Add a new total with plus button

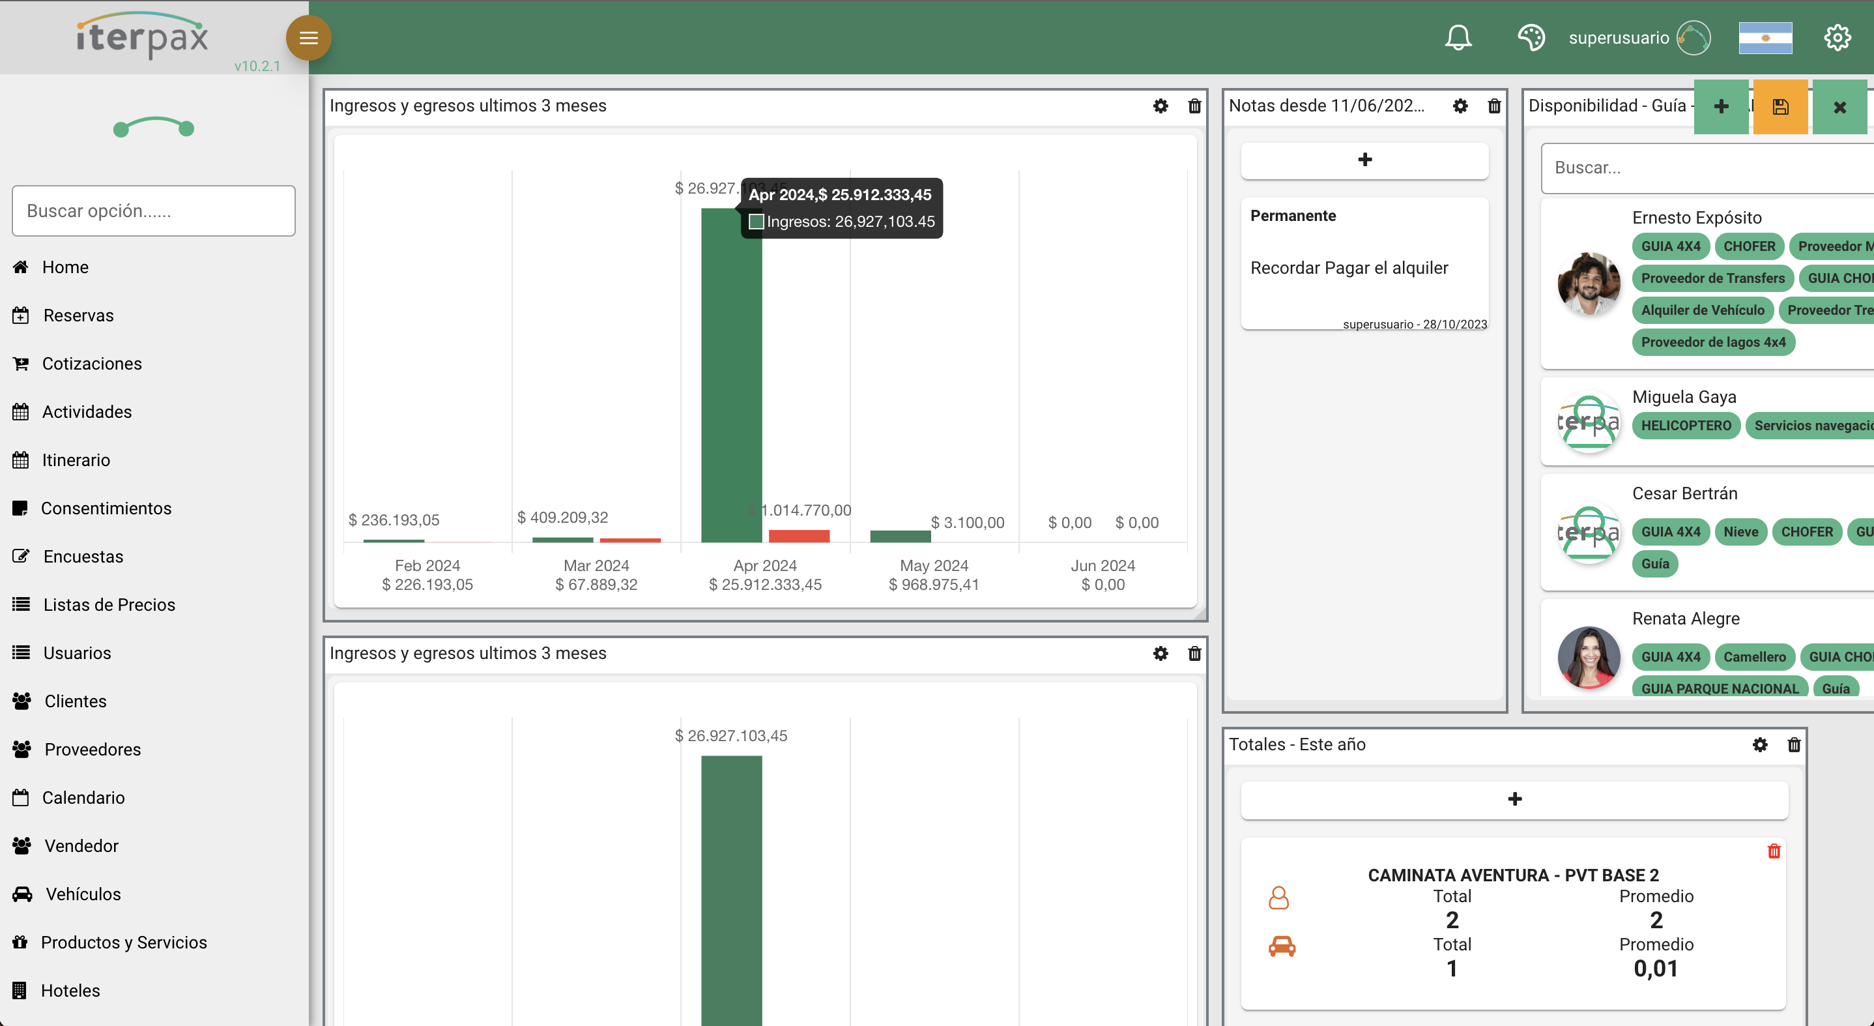click(1514, 799)
